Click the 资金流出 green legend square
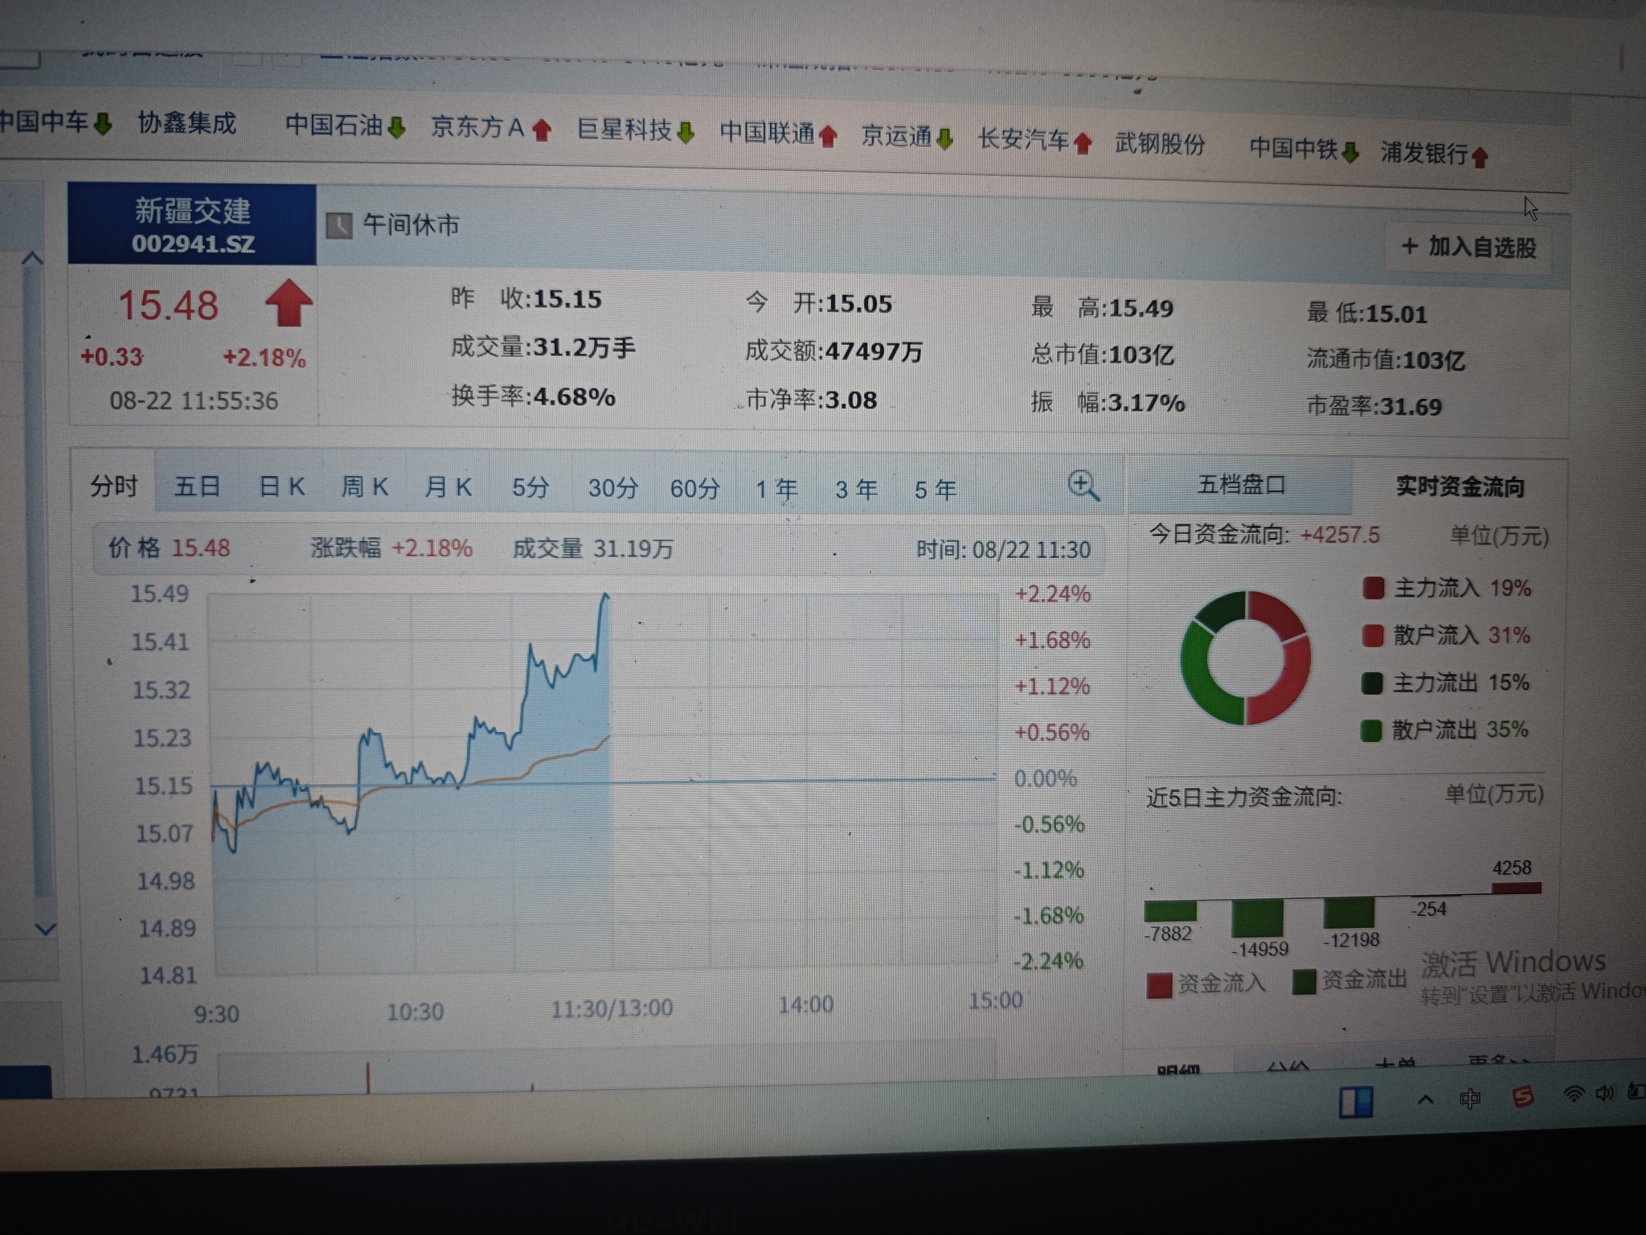Image resolution: width=1646 pixels, height=1235 pixels. 1304,982
